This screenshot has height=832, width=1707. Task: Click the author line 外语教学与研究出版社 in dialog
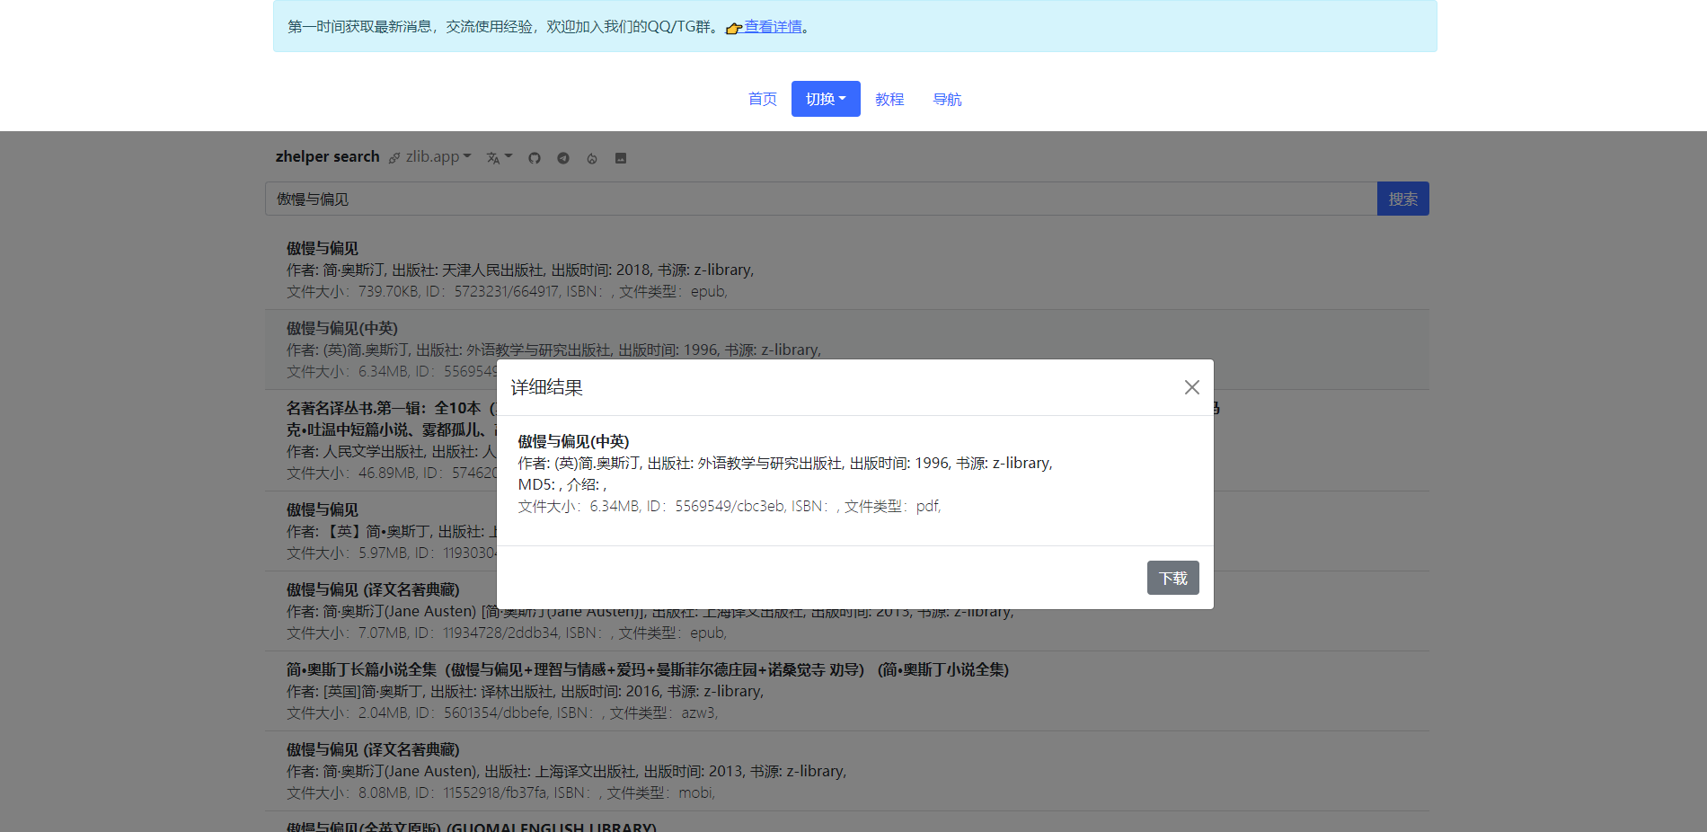[x=785, y=463]
